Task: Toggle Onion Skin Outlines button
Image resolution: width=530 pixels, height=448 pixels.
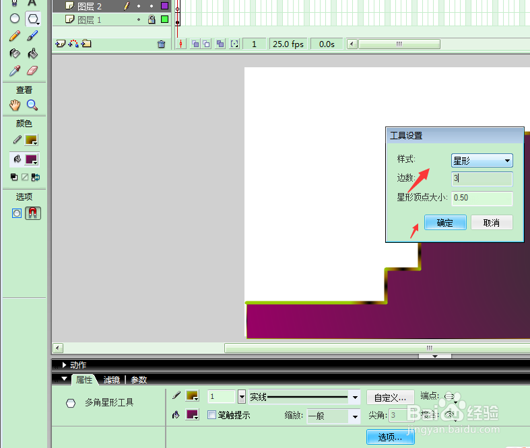Action: [x=206, y=44]
